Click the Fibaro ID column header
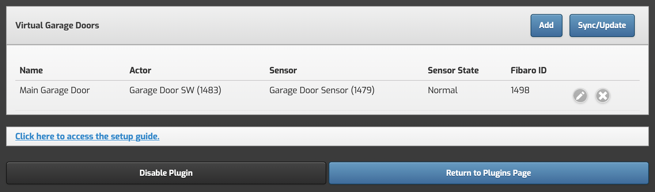655x192 pixels. 528,70
